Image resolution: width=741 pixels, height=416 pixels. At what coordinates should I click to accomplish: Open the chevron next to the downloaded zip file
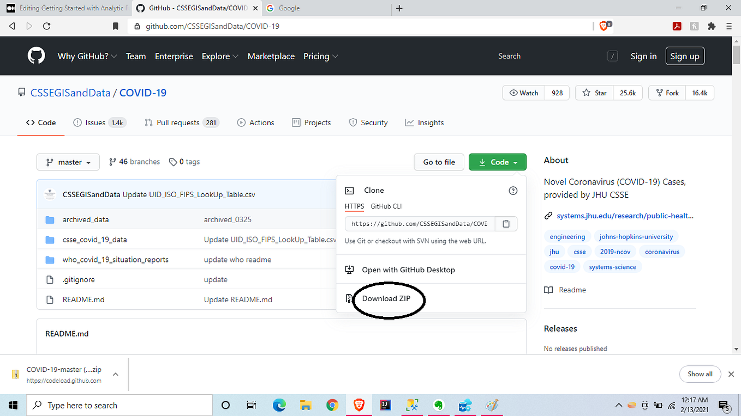point(115,374)
